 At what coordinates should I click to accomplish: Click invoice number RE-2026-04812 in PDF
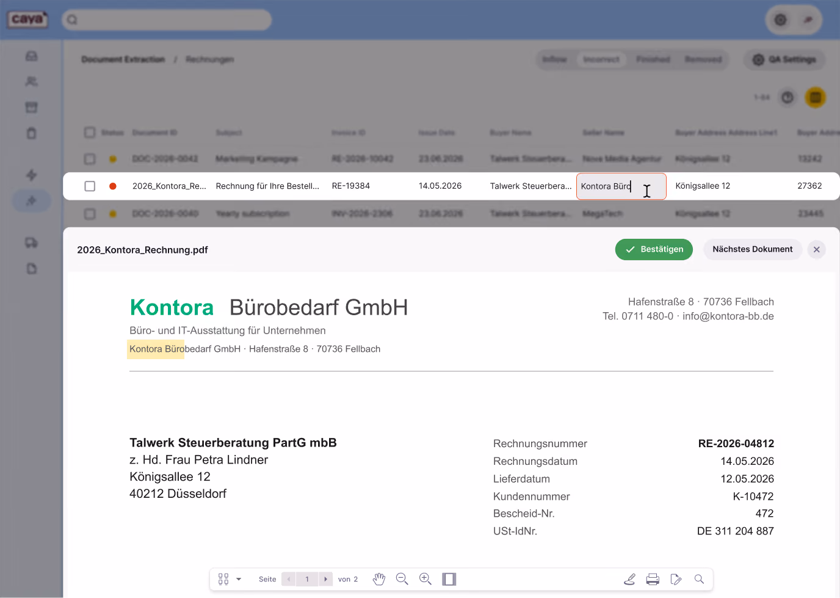tap(736, 443)
